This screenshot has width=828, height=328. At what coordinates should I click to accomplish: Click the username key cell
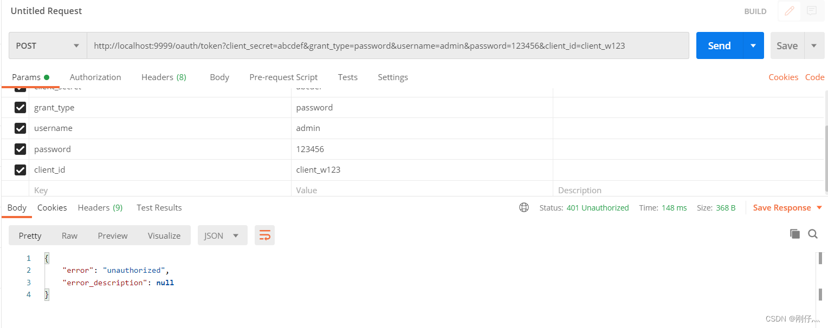coord(160,128)
